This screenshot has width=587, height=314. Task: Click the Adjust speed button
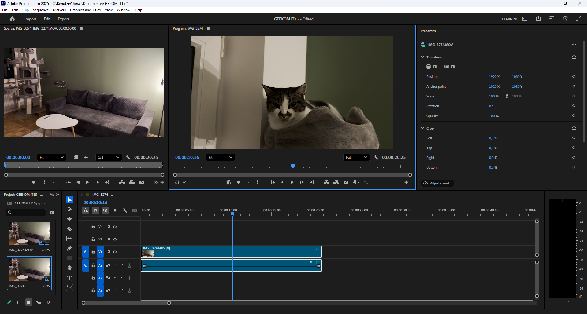click(437, 183)
